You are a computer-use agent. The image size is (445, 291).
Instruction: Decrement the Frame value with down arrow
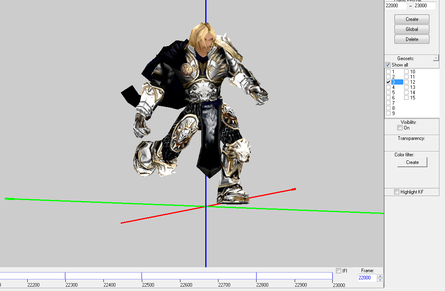click(x=380, y=280)
